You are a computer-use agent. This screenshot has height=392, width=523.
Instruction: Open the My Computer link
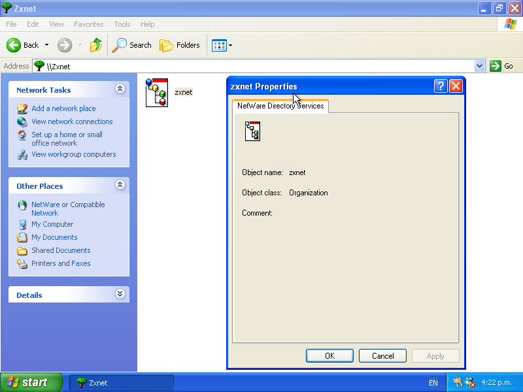tap(52, 224)
